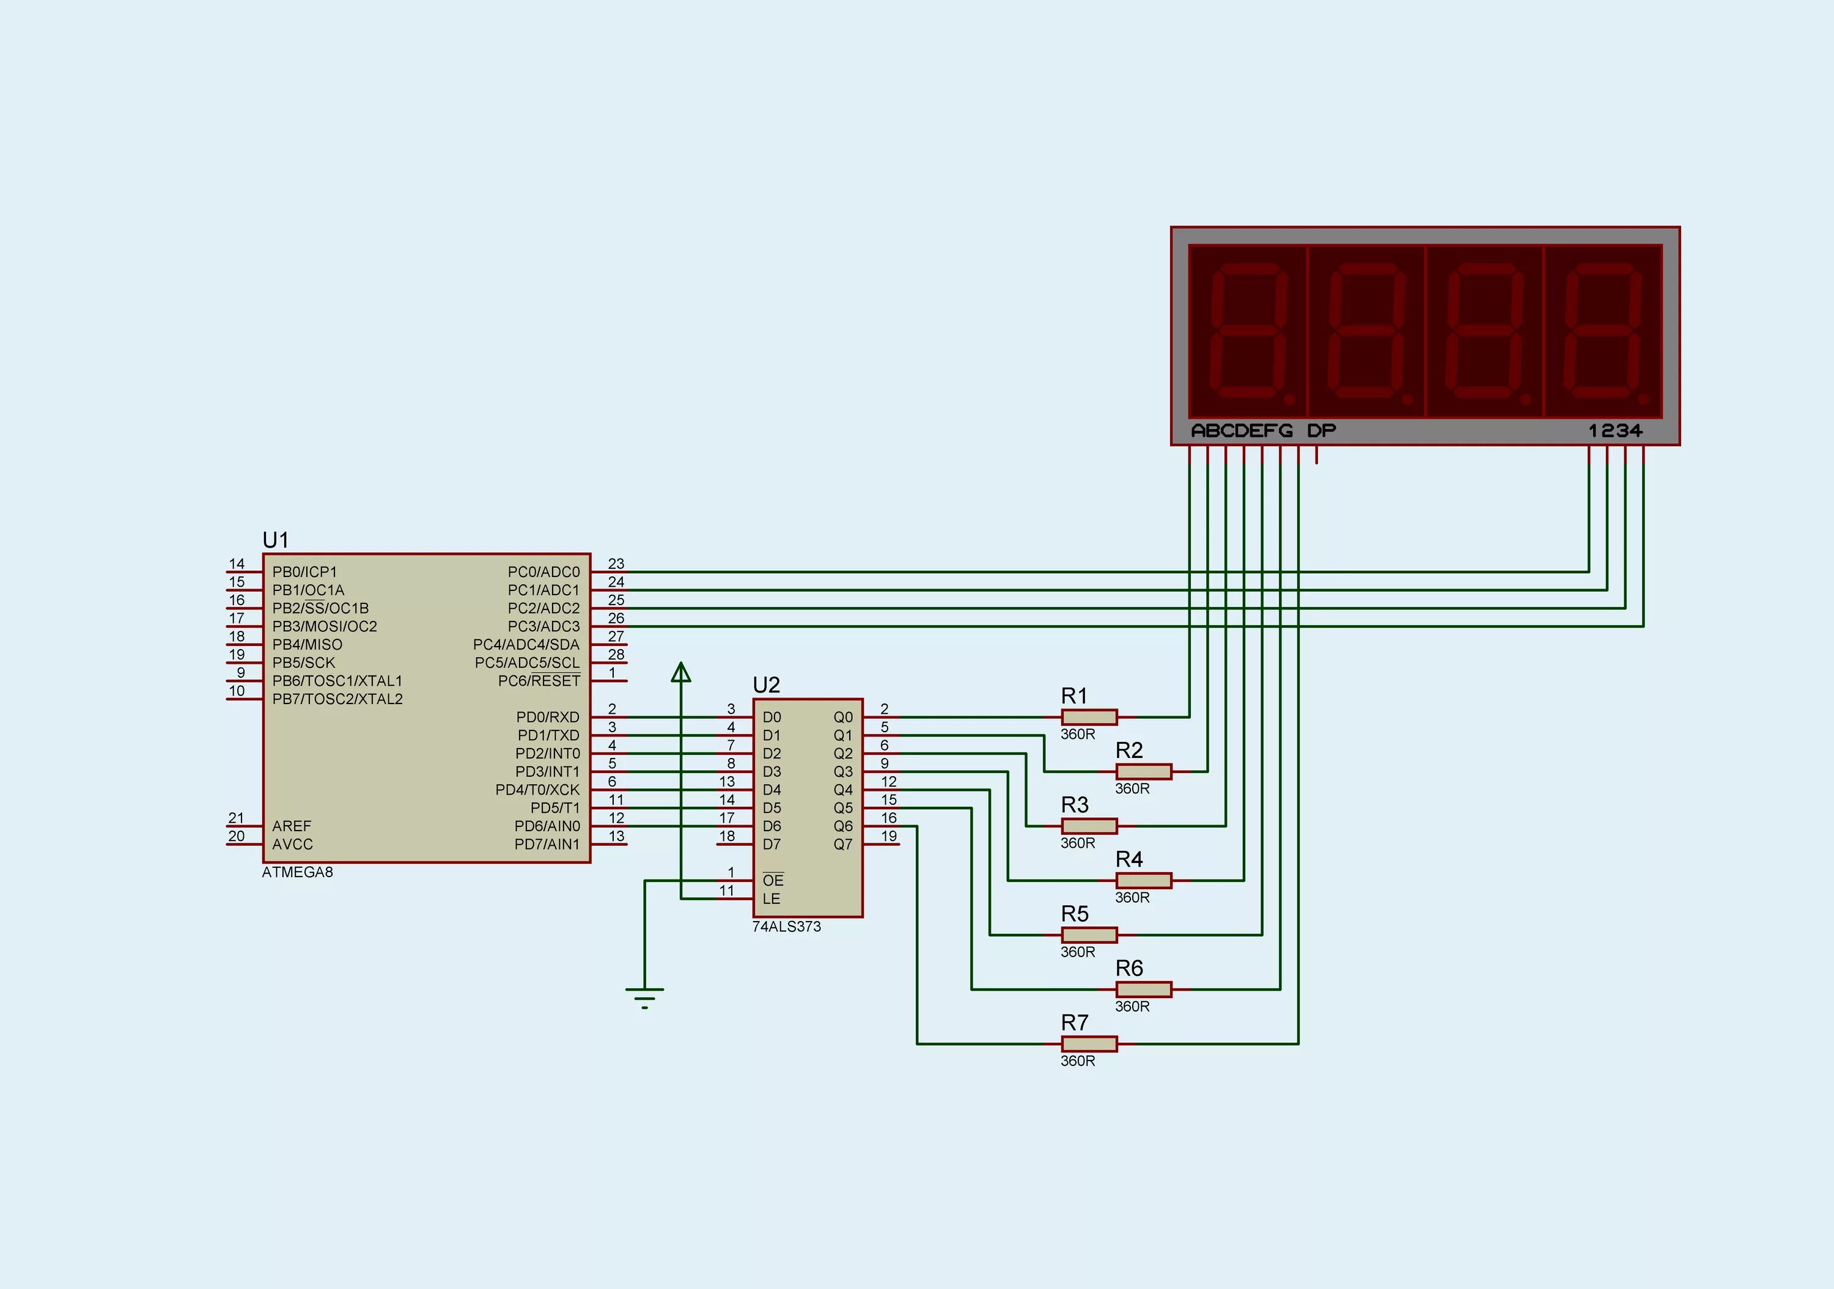This screenshot has height=1289, width=1834.
Task: Click the PB1/OC1A pin label
Action: (308, 590)
